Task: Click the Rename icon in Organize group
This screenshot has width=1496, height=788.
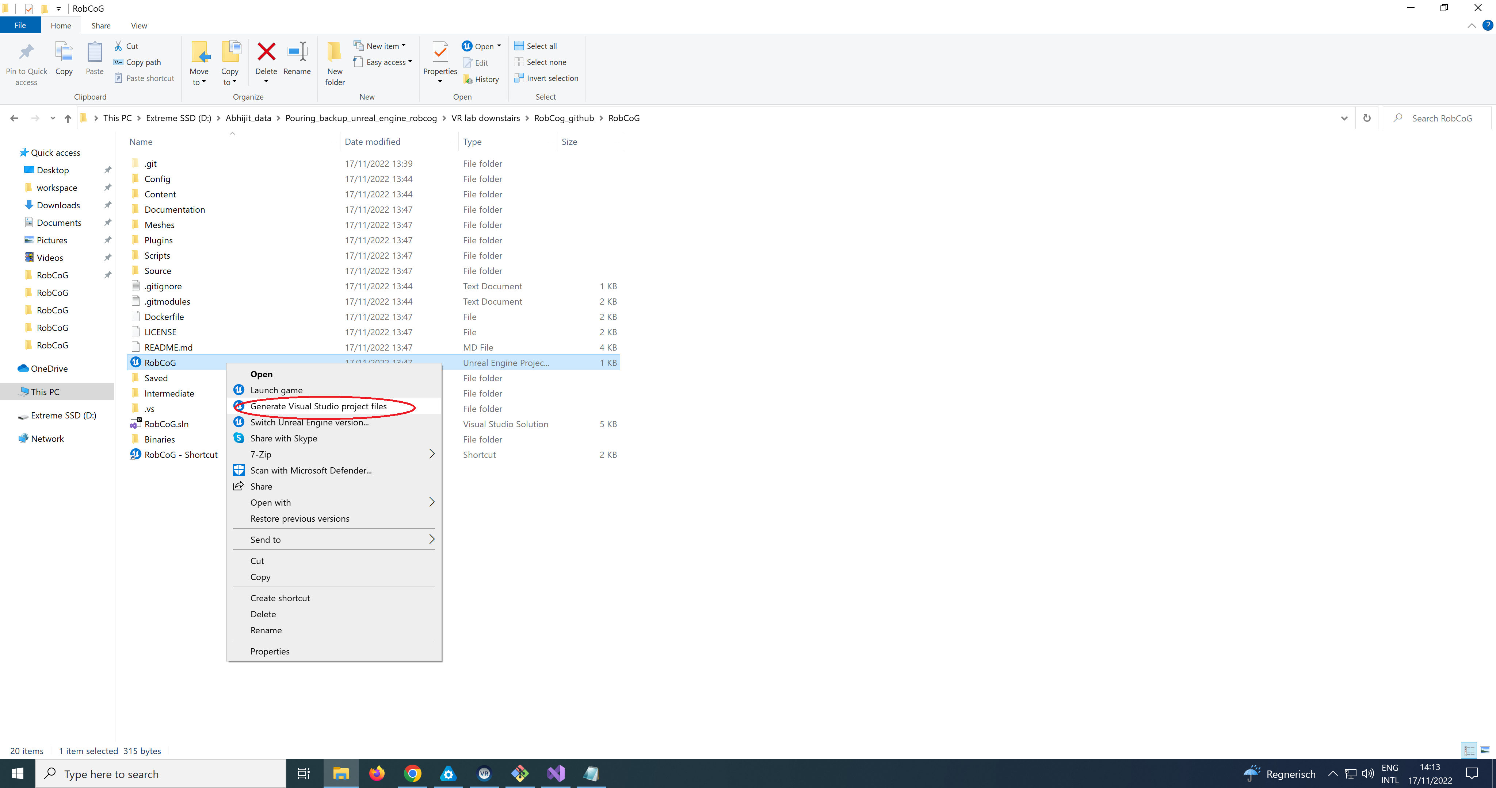Action: [x=297, y=52]
